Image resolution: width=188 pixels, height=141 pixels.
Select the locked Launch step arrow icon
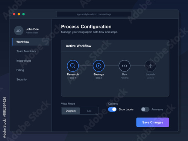pos(150,66)
